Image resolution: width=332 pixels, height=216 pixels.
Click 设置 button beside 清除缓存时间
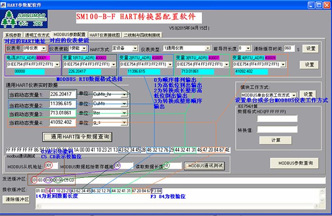[311, 49]
